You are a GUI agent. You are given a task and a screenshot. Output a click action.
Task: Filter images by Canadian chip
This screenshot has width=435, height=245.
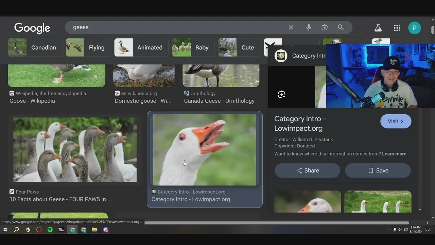(x=35, y=47)
